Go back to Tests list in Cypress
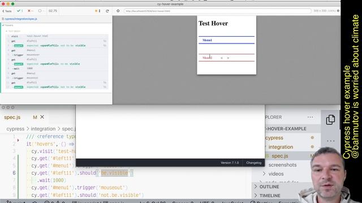This screenshot has height=203, width=362. [7, 11]
